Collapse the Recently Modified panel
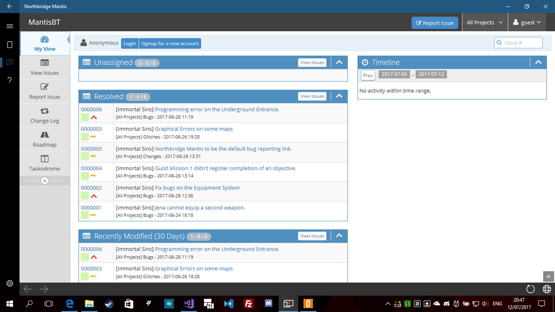Screen dimensions: 555x312 click(x=339, y=236)
